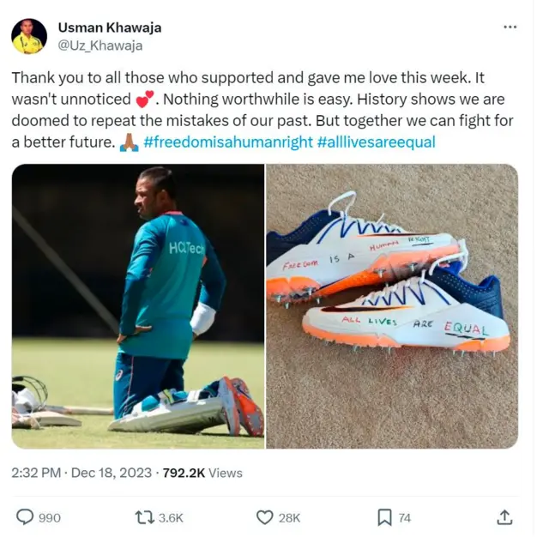Click the 74 bookmarks count

click(404, 518)
